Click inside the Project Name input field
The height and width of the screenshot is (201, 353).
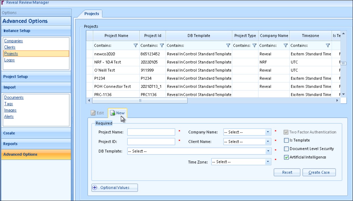(151, 132)
